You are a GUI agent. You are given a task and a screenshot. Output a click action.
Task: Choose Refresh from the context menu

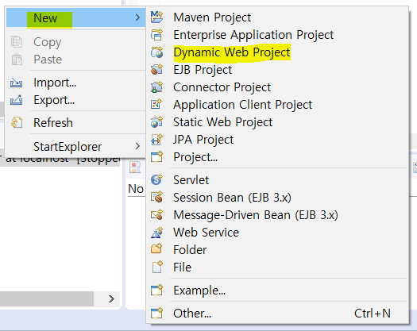pyautogui.click(x=75, y=122)
